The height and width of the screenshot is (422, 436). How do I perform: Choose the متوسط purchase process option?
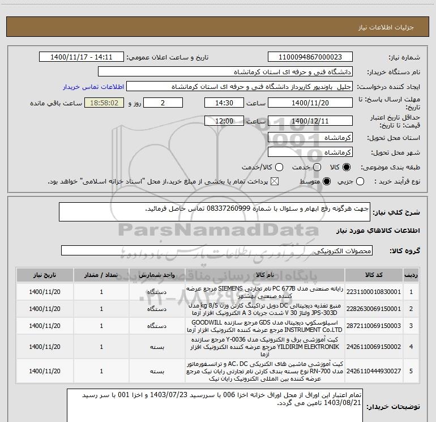click(x=327, y=182)
